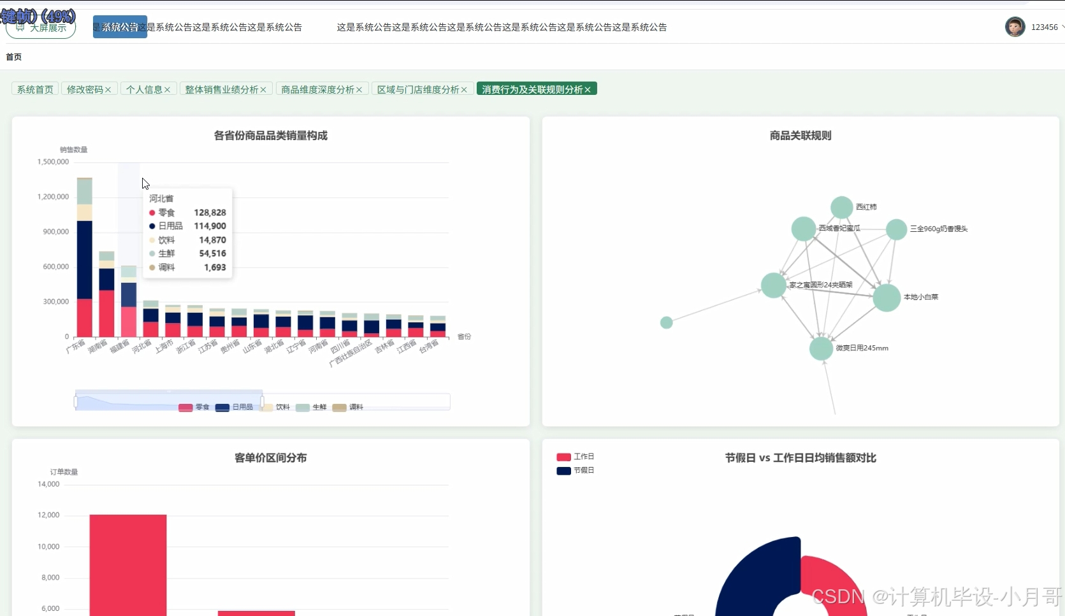Click the 各省份商品品类销量构成 chart title
1065x616 pixels.
[271, 136]
